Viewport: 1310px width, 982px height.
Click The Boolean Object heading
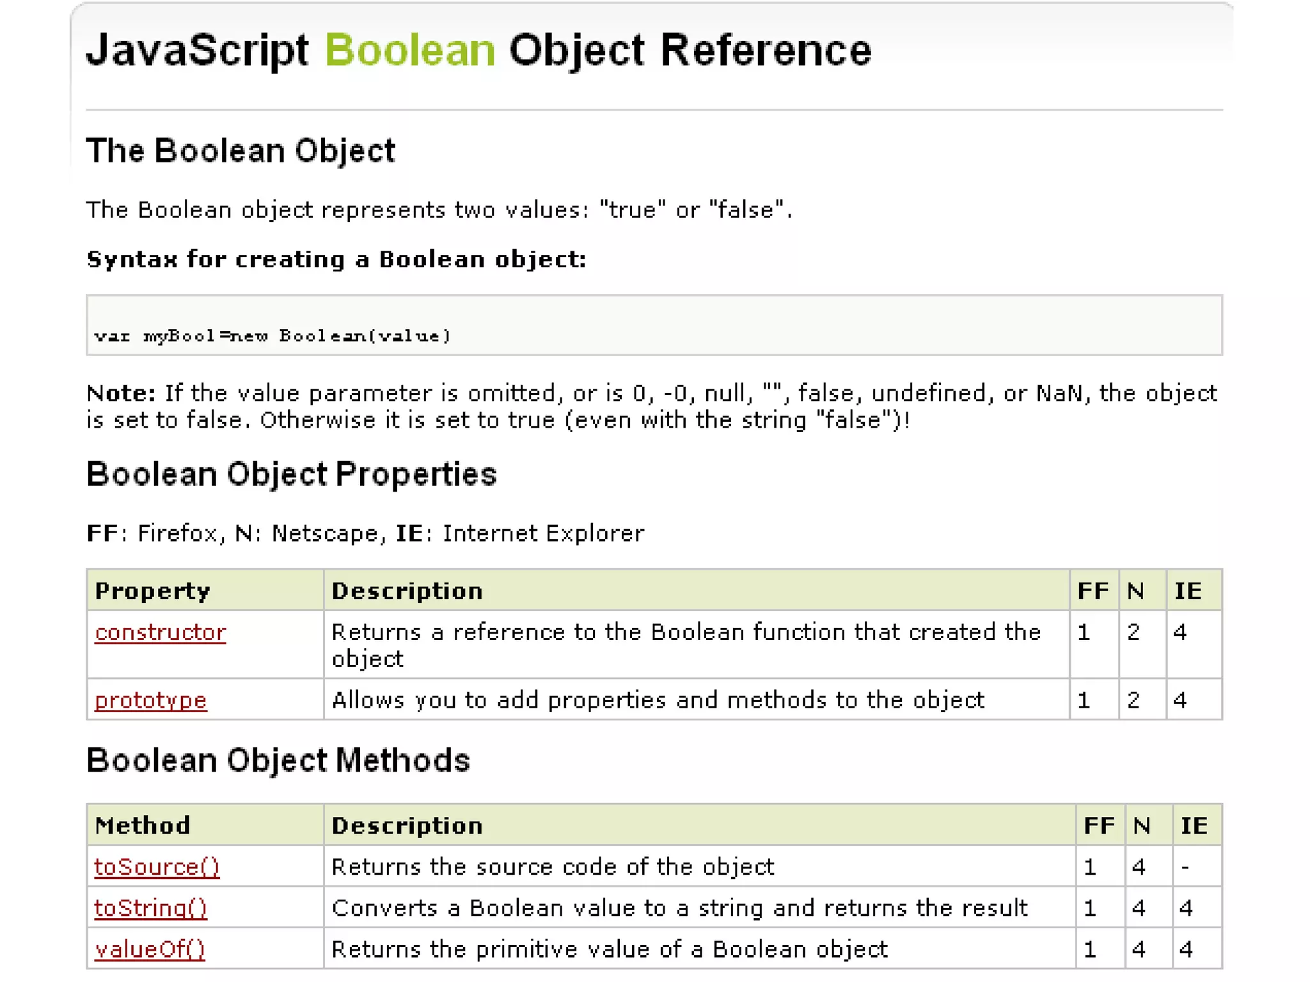click(x=241, y=151)
